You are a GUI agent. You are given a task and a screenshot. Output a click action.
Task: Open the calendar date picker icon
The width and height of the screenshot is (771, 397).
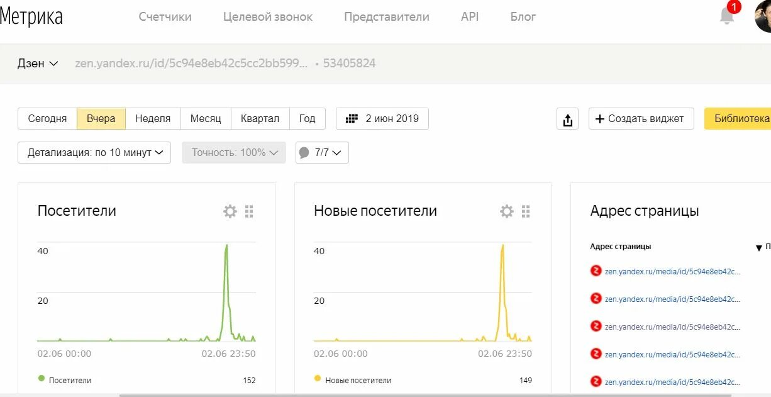coord(350,118)
